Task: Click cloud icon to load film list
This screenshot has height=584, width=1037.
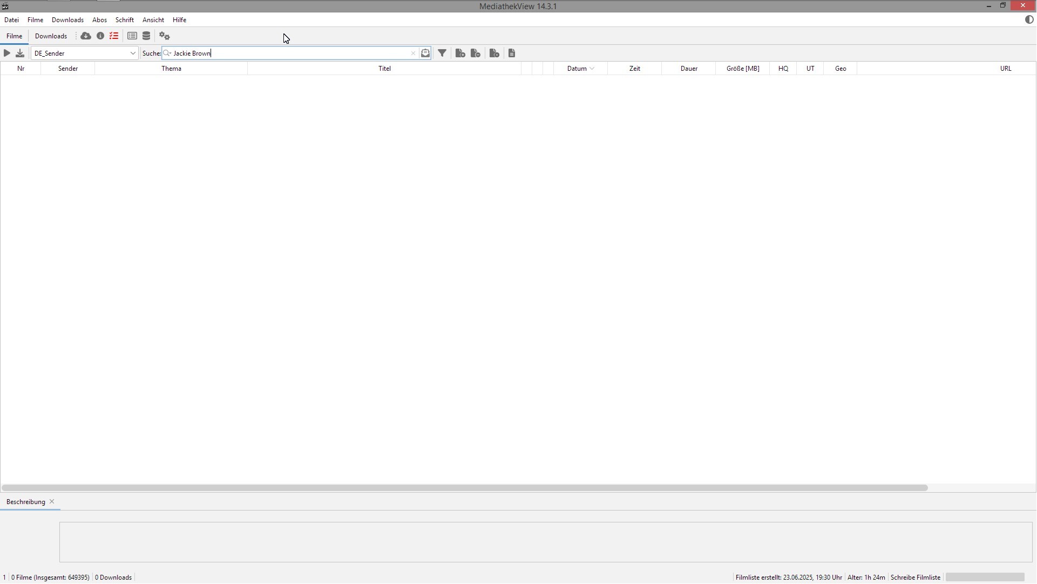Action: tap(86, 36)
